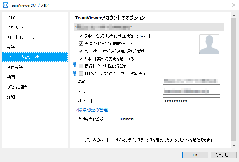Click the lightbulb hint beside 各セッション後のコメントウィンドウの表示
Screen dimensions: 239x162
click(75, 73)
